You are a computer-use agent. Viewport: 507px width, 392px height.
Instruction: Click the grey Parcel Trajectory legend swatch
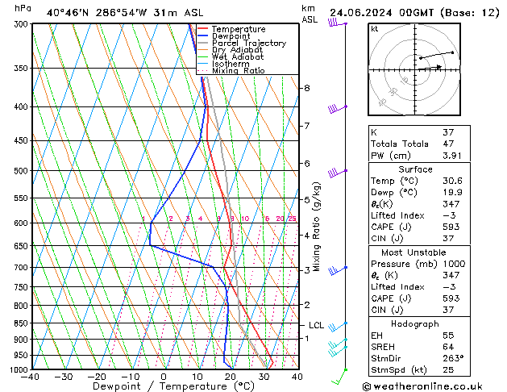click(x=203, y=43)
